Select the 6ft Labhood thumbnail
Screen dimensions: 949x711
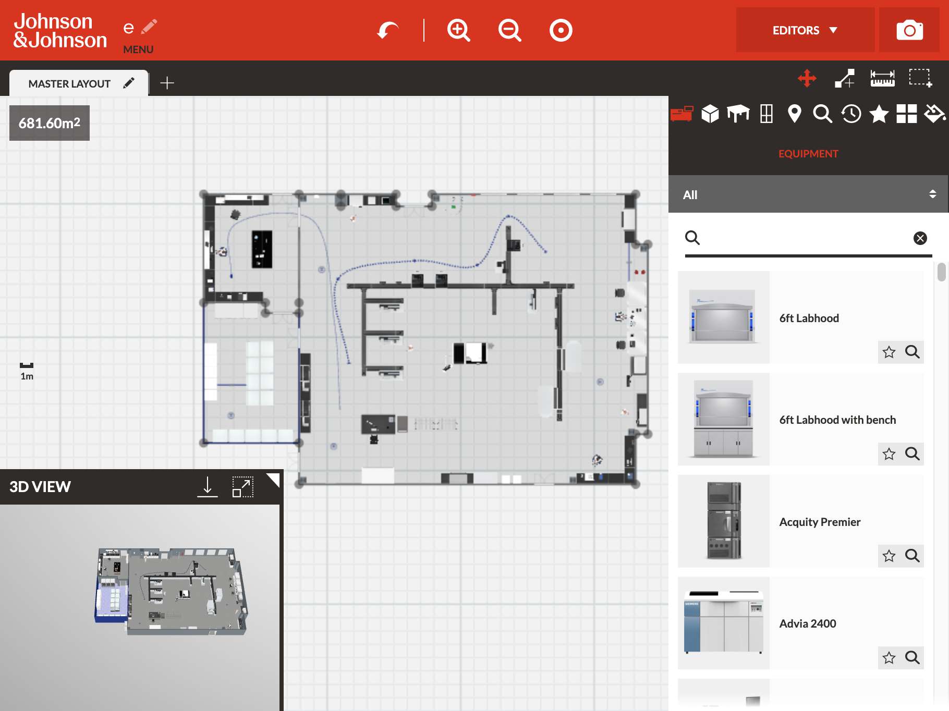[724, 317]
